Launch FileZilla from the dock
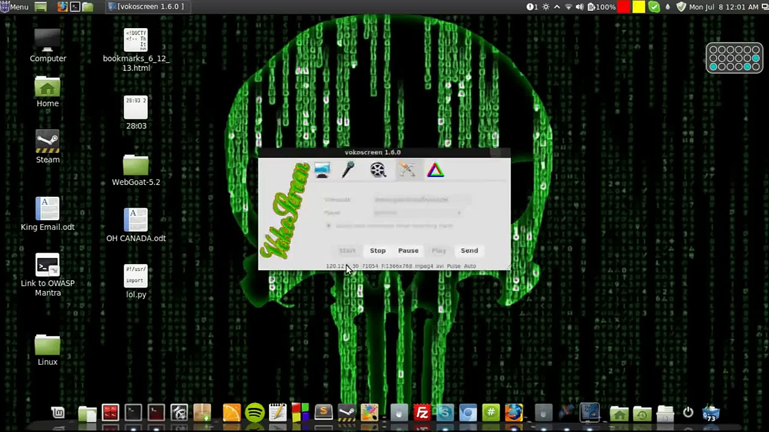This screenshot has height=432, width=769. (422, 412)
